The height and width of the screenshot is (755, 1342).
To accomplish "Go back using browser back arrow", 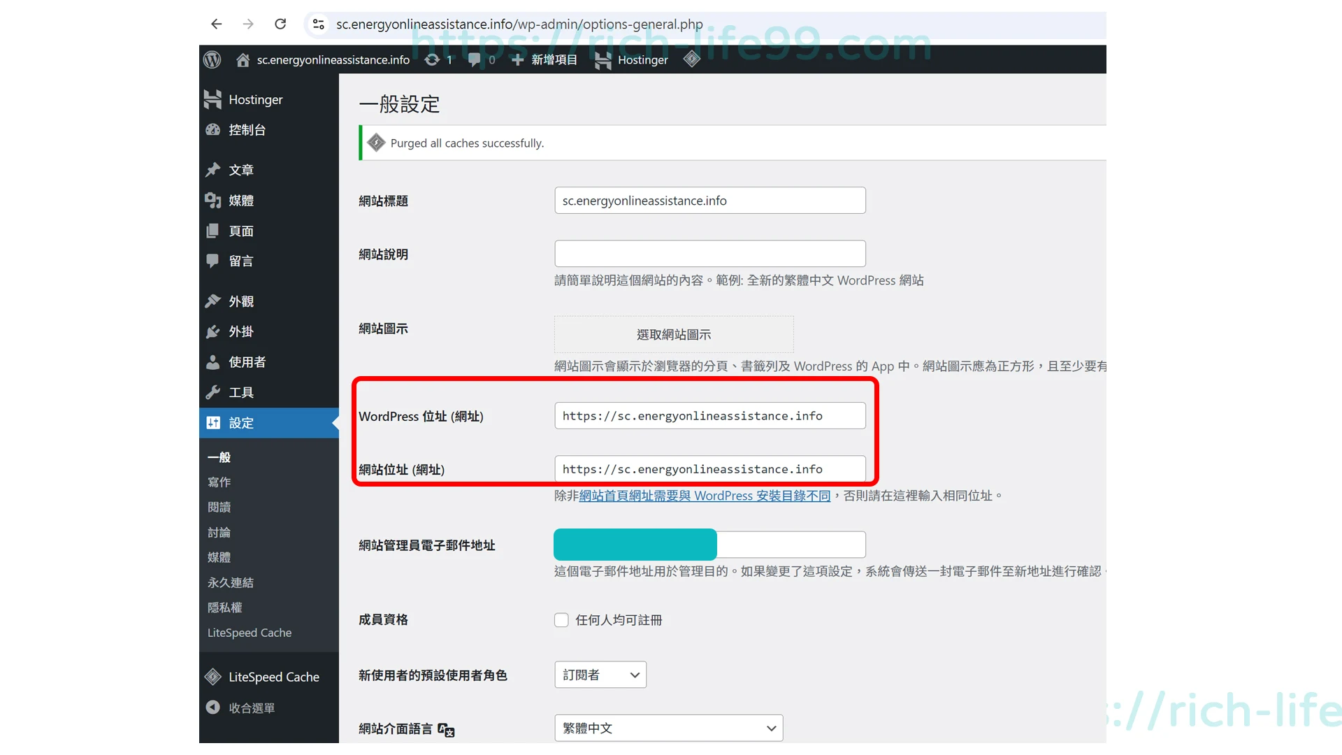I will (x=217, y=24).
